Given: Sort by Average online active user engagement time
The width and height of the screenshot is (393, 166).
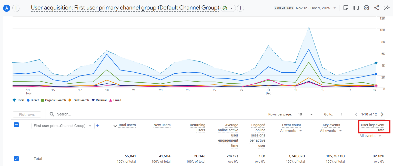Looking at the screenshot, I should pos(228,135).
